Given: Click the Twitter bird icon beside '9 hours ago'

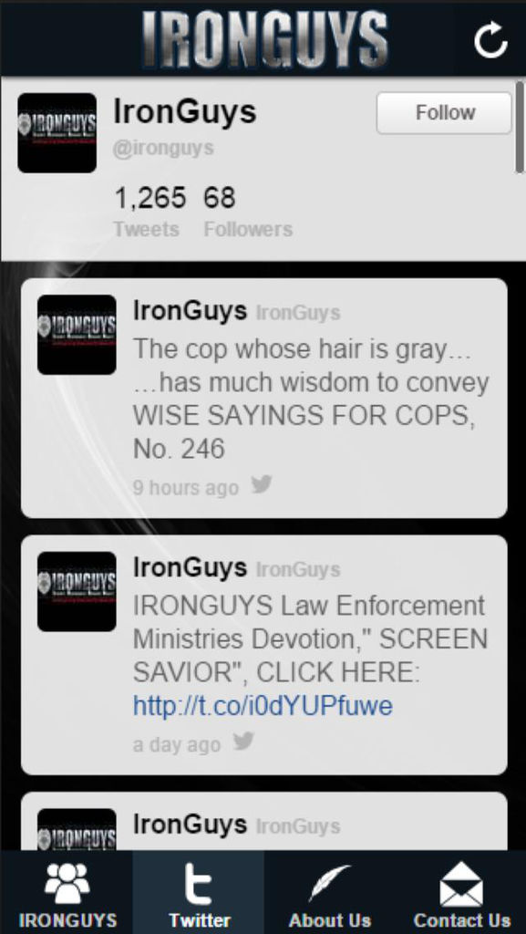Looking at the screenshot, I should pos(261,484).
